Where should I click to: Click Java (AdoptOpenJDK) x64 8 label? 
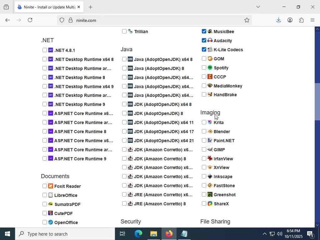pyautogui.click(x=163, y=59)
